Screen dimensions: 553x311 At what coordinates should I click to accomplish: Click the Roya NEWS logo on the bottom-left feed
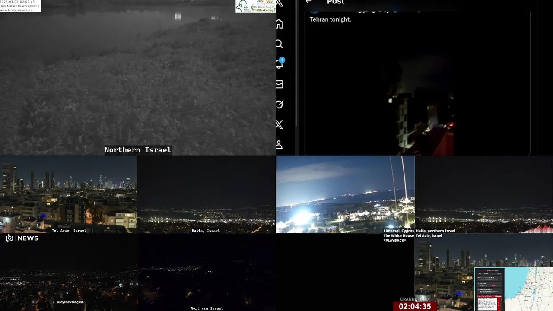[x=22, y=238]
